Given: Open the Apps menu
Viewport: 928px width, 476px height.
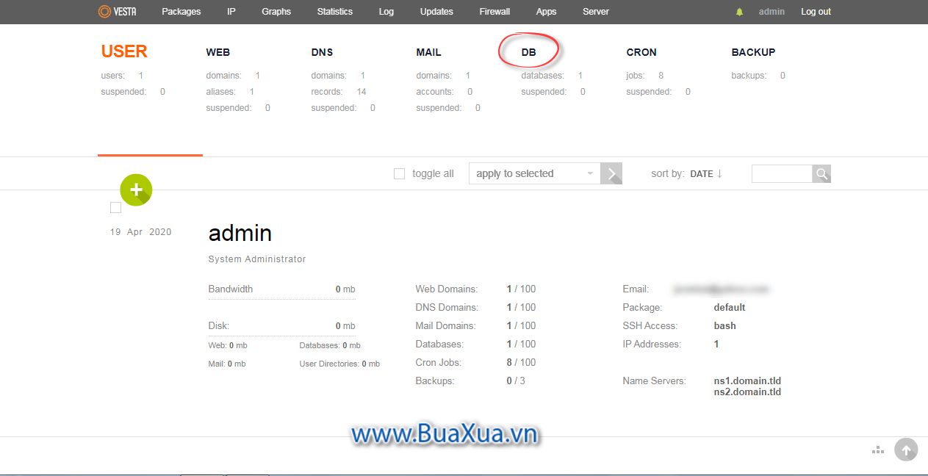Looking at the screenshot, I should (x=546, y=12).
